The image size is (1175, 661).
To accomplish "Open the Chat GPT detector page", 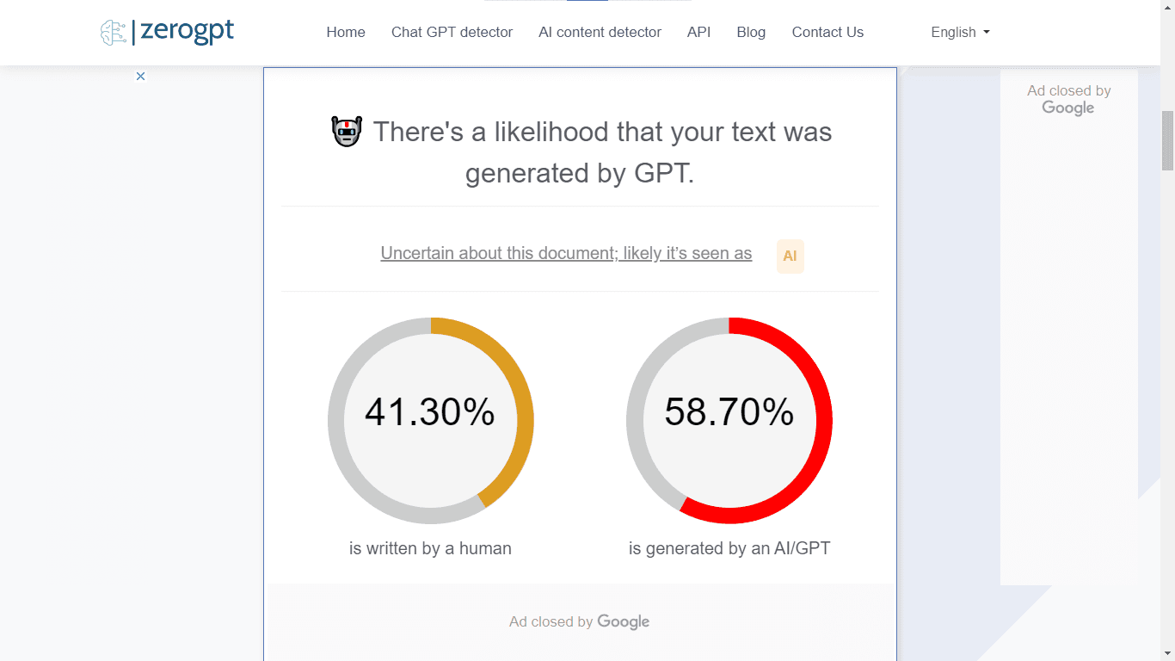I will click(452, 33).
